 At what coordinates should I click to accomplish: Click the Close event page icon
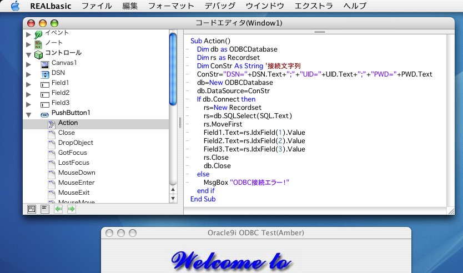pos(52,134)
